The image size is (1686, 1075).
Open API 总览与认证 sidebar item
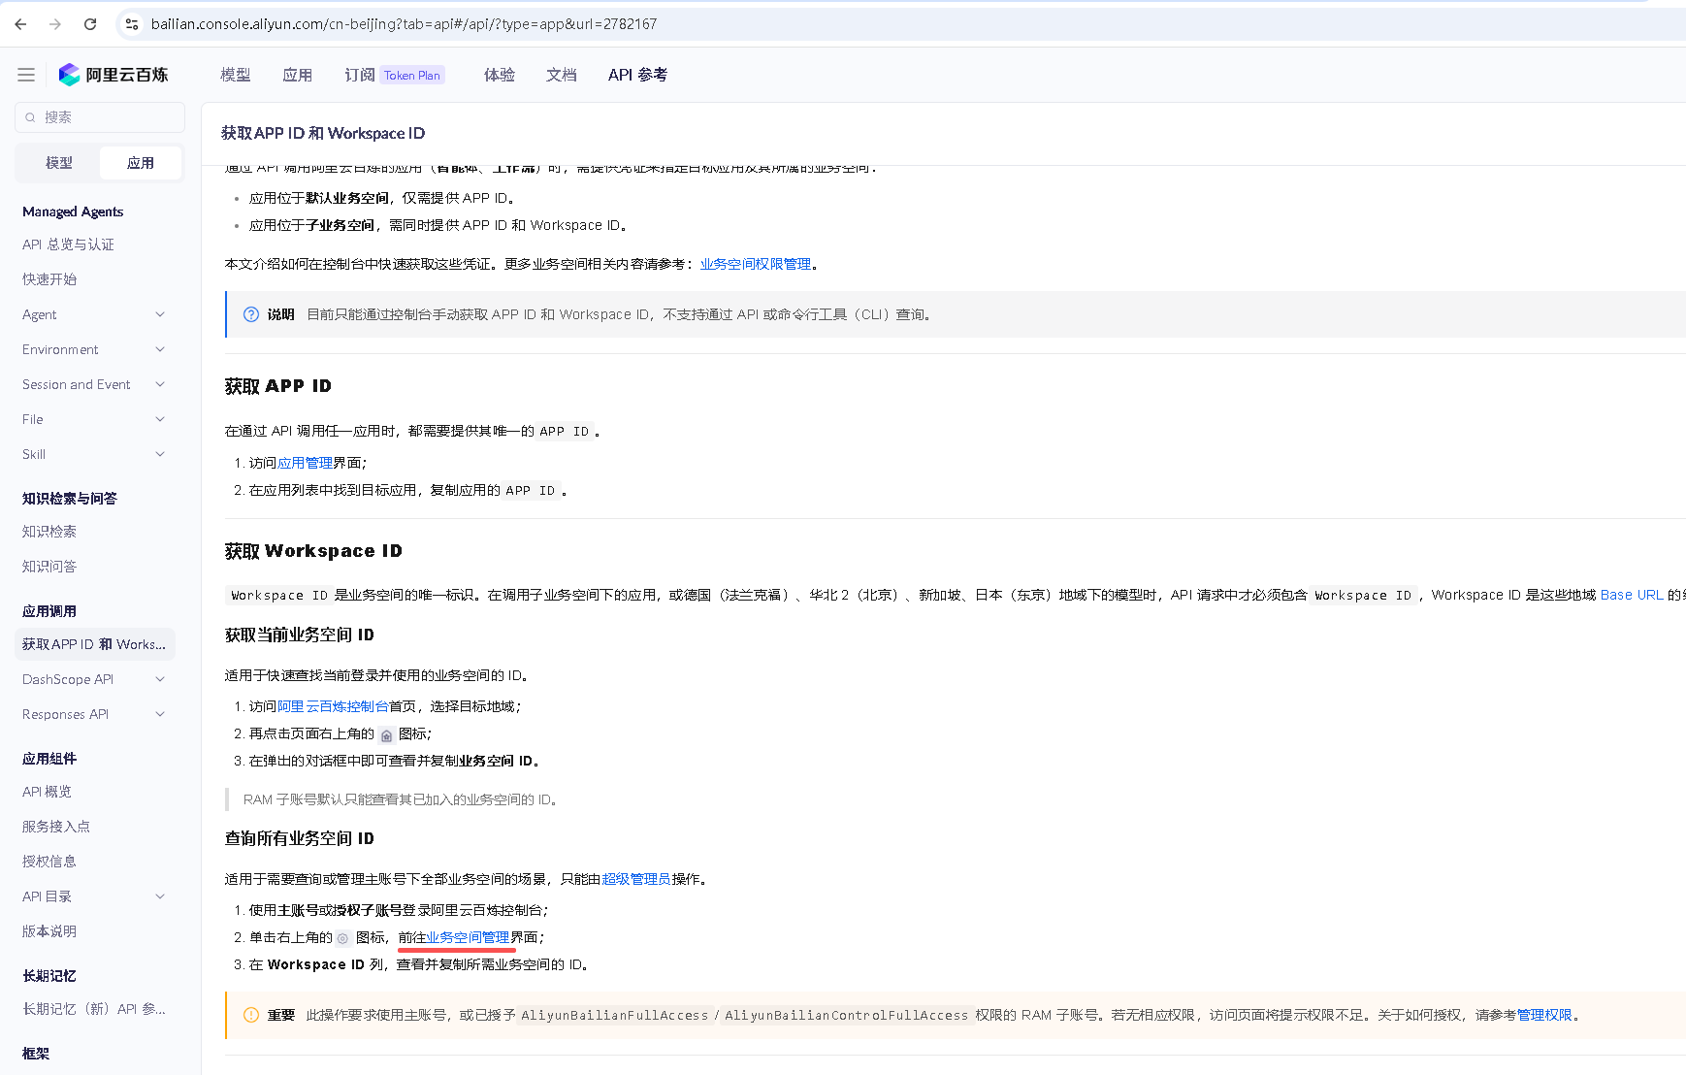point(68,244)
